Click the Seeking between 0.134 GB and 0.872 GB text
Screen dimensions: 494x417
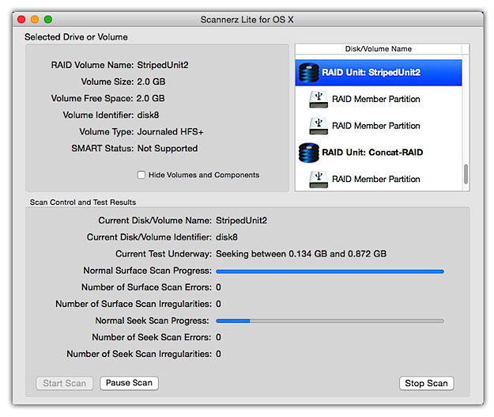click(301, 254)
